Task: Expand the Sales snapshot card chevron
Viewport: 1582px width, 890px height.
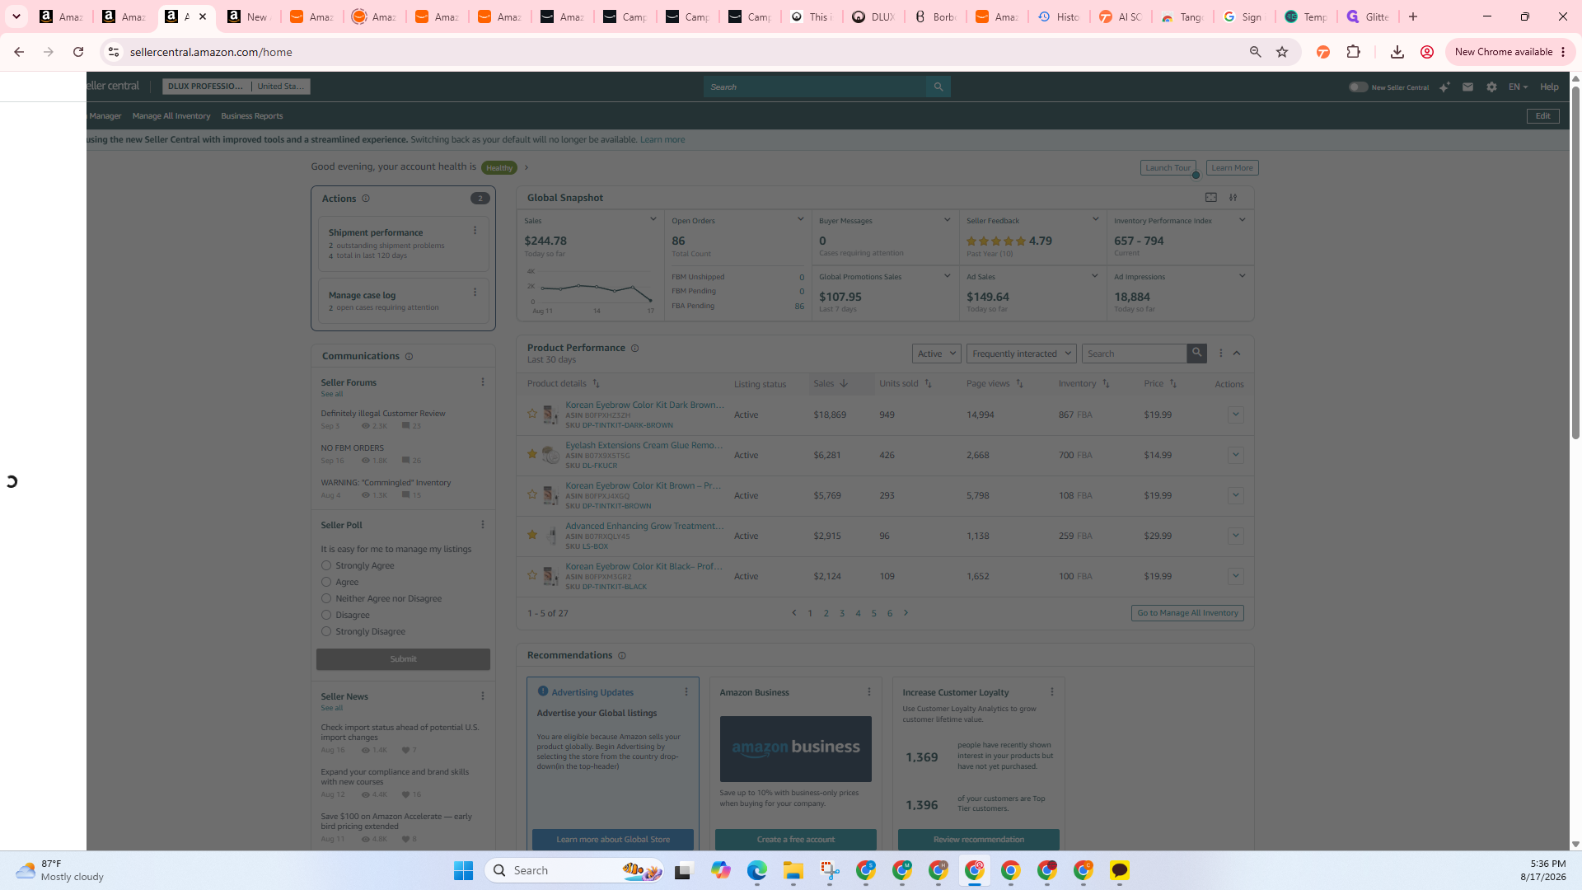Action: point(653,219)
